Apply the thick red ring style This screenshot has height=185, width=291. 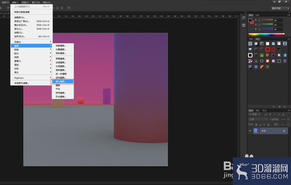pyautogui.click(x=267, y=50)
